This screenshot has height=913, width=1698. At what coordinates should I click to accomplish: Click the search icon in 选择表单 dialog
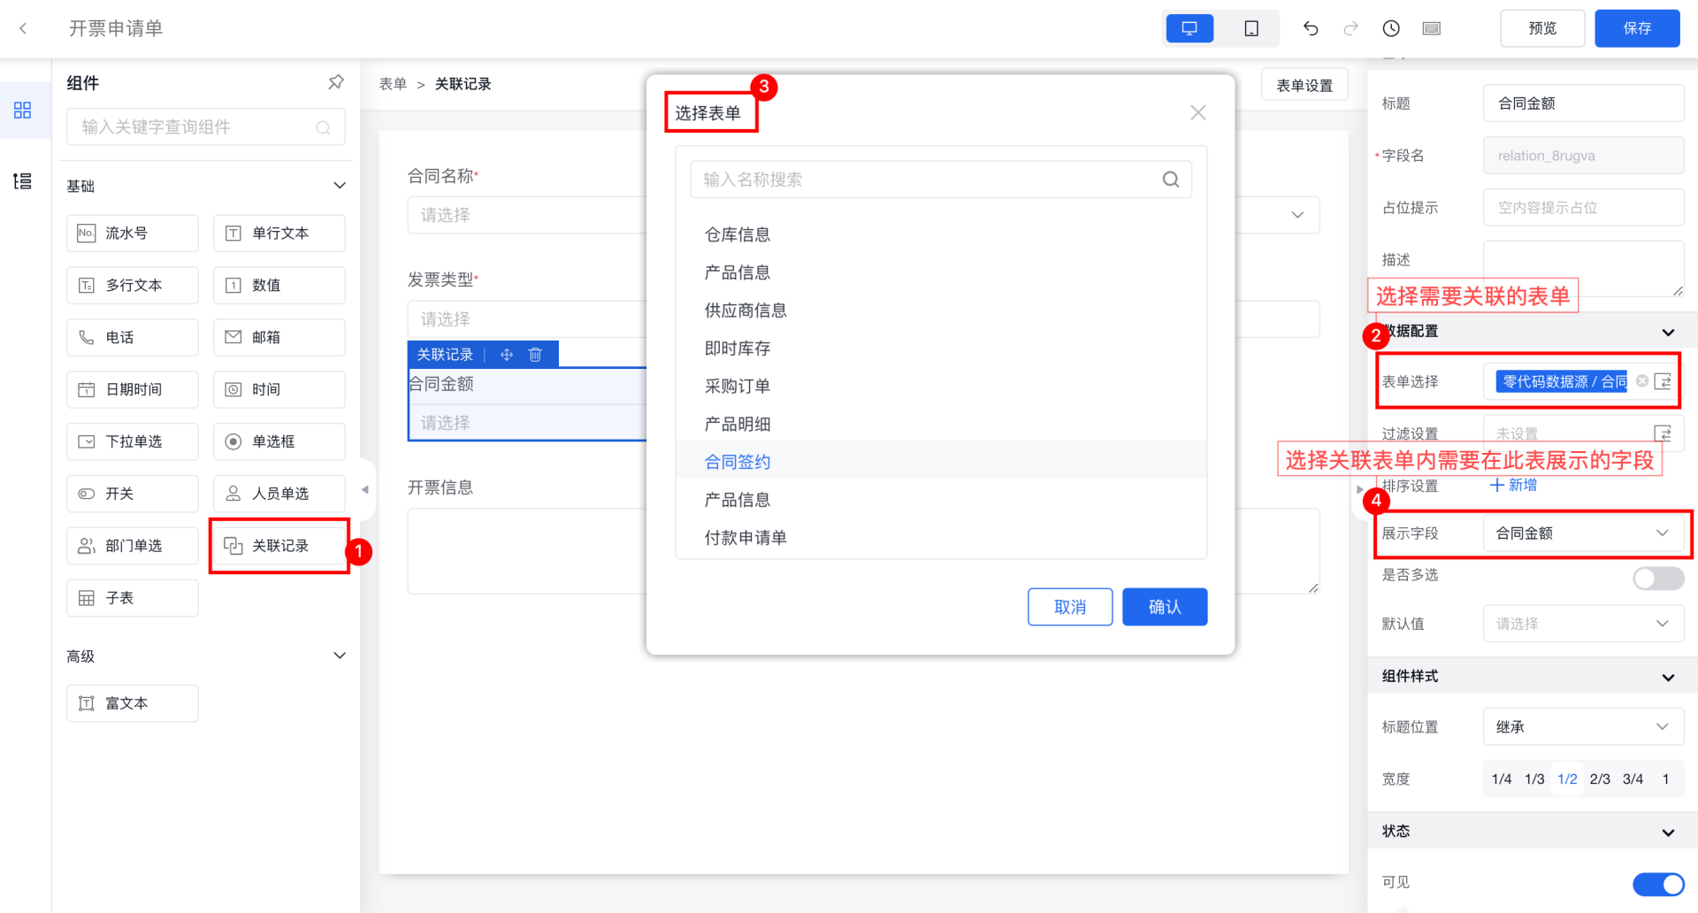1170,180
